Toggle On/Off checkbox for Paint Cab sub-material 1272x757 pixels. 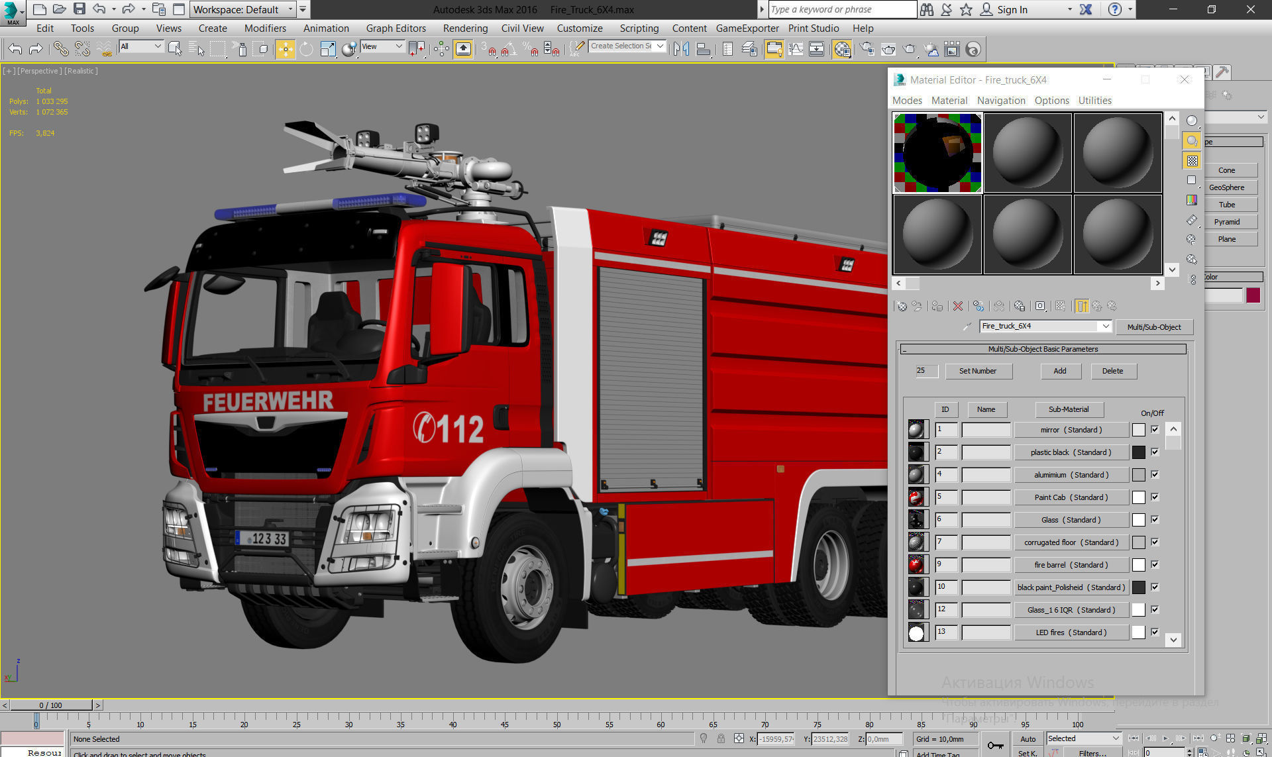pos(1155,497)
